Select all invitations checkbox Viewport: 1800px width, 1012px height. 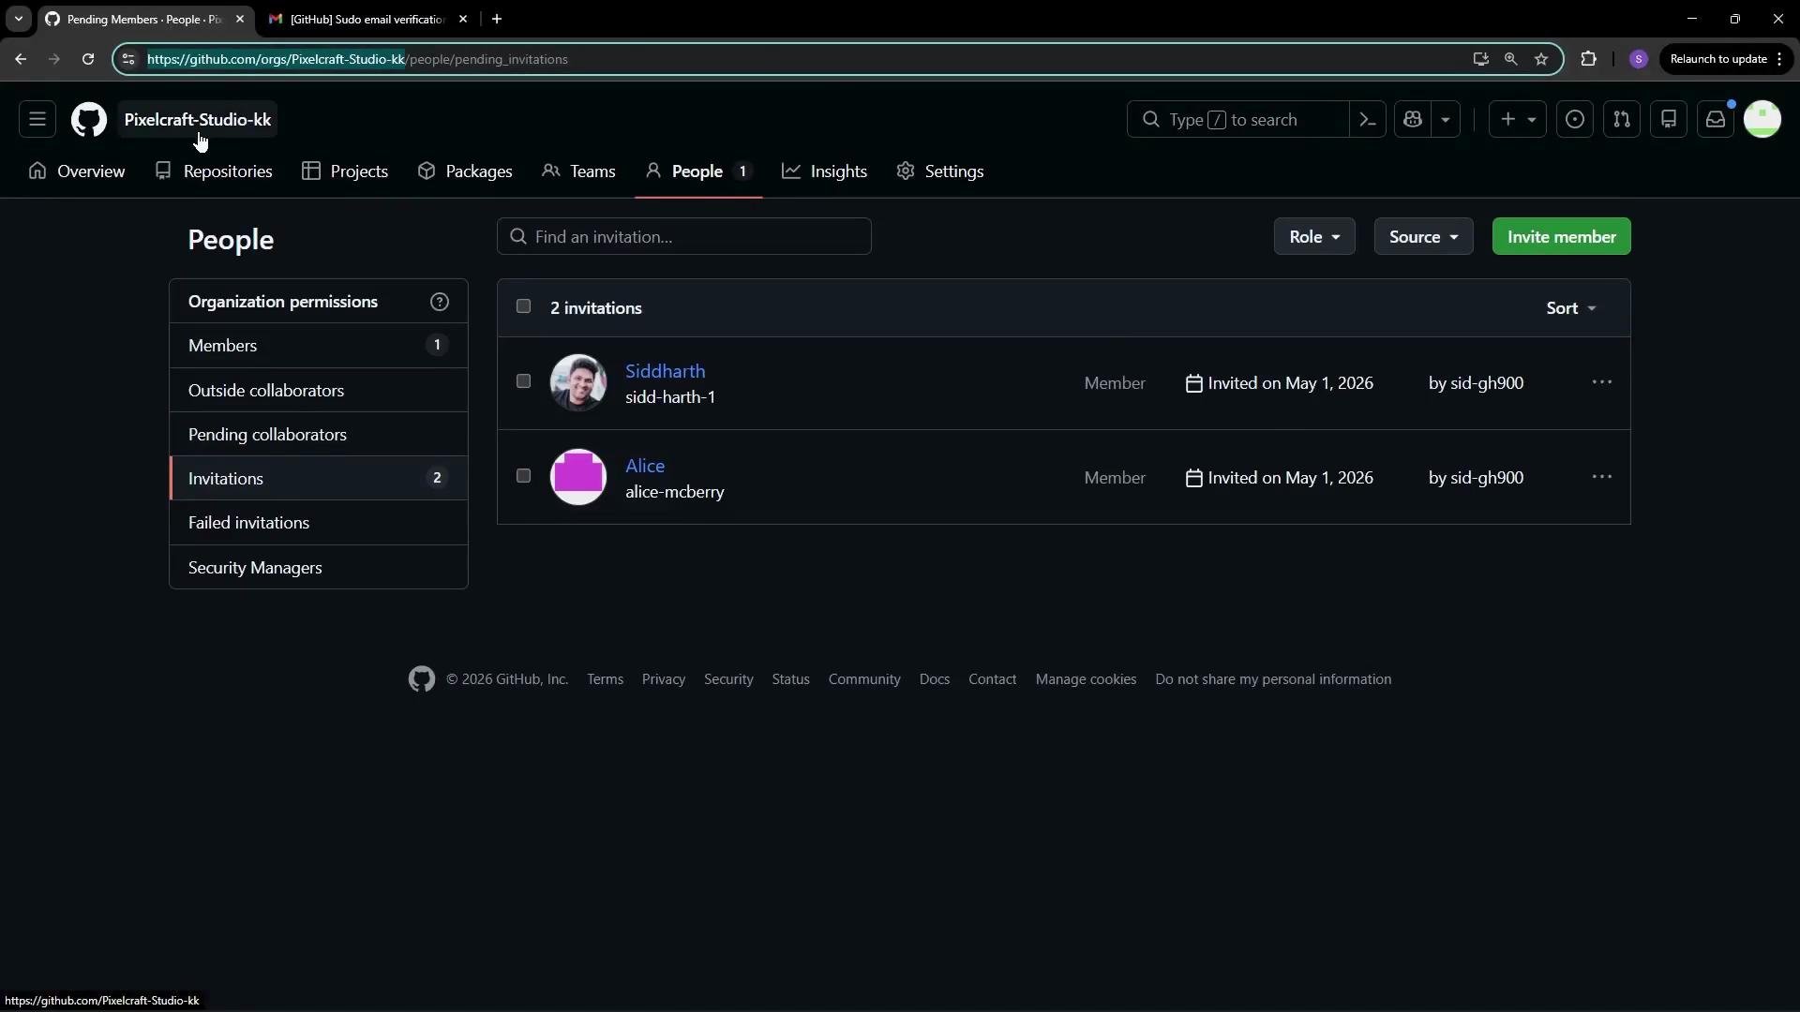coord(524,306)
